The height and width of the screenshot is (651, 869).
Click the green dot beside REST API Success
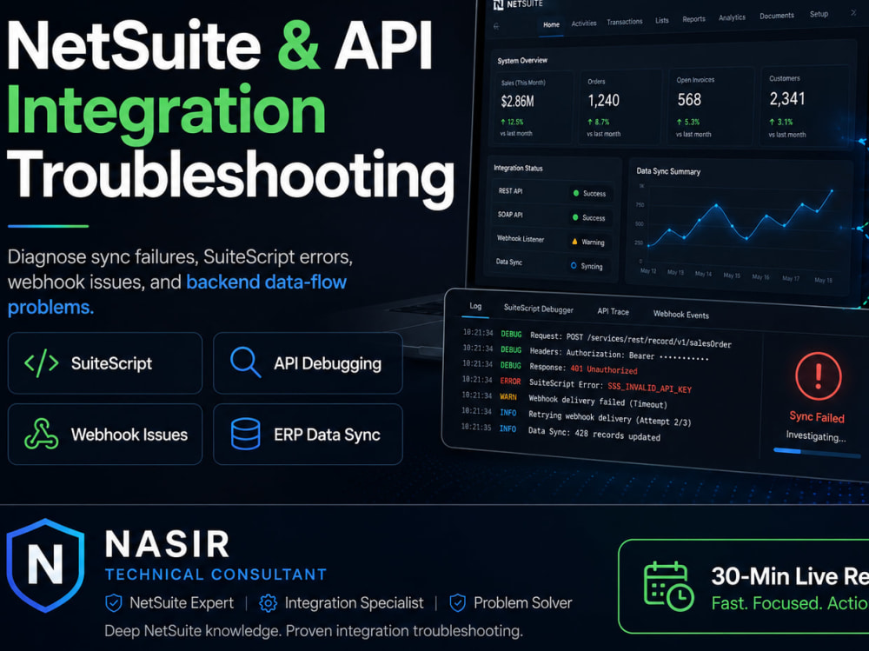[x=576, y=193]
